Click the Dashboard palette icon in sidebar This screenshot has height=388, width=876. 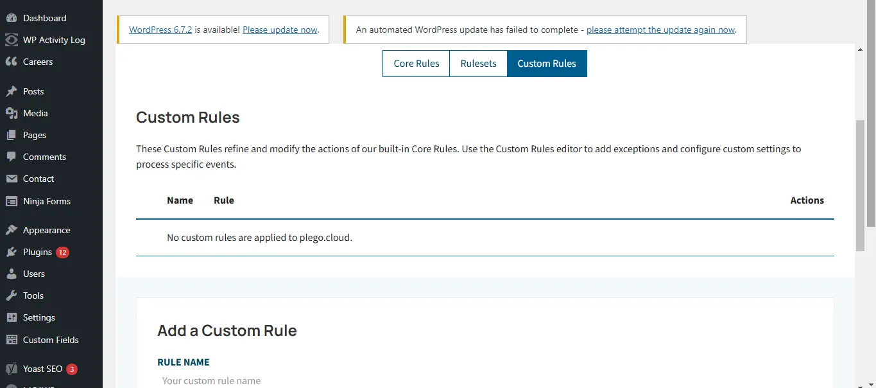12,18
